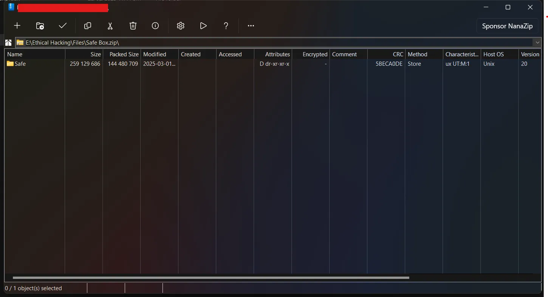Open the NanaZip Options gear icon

[x=180, y=26]
